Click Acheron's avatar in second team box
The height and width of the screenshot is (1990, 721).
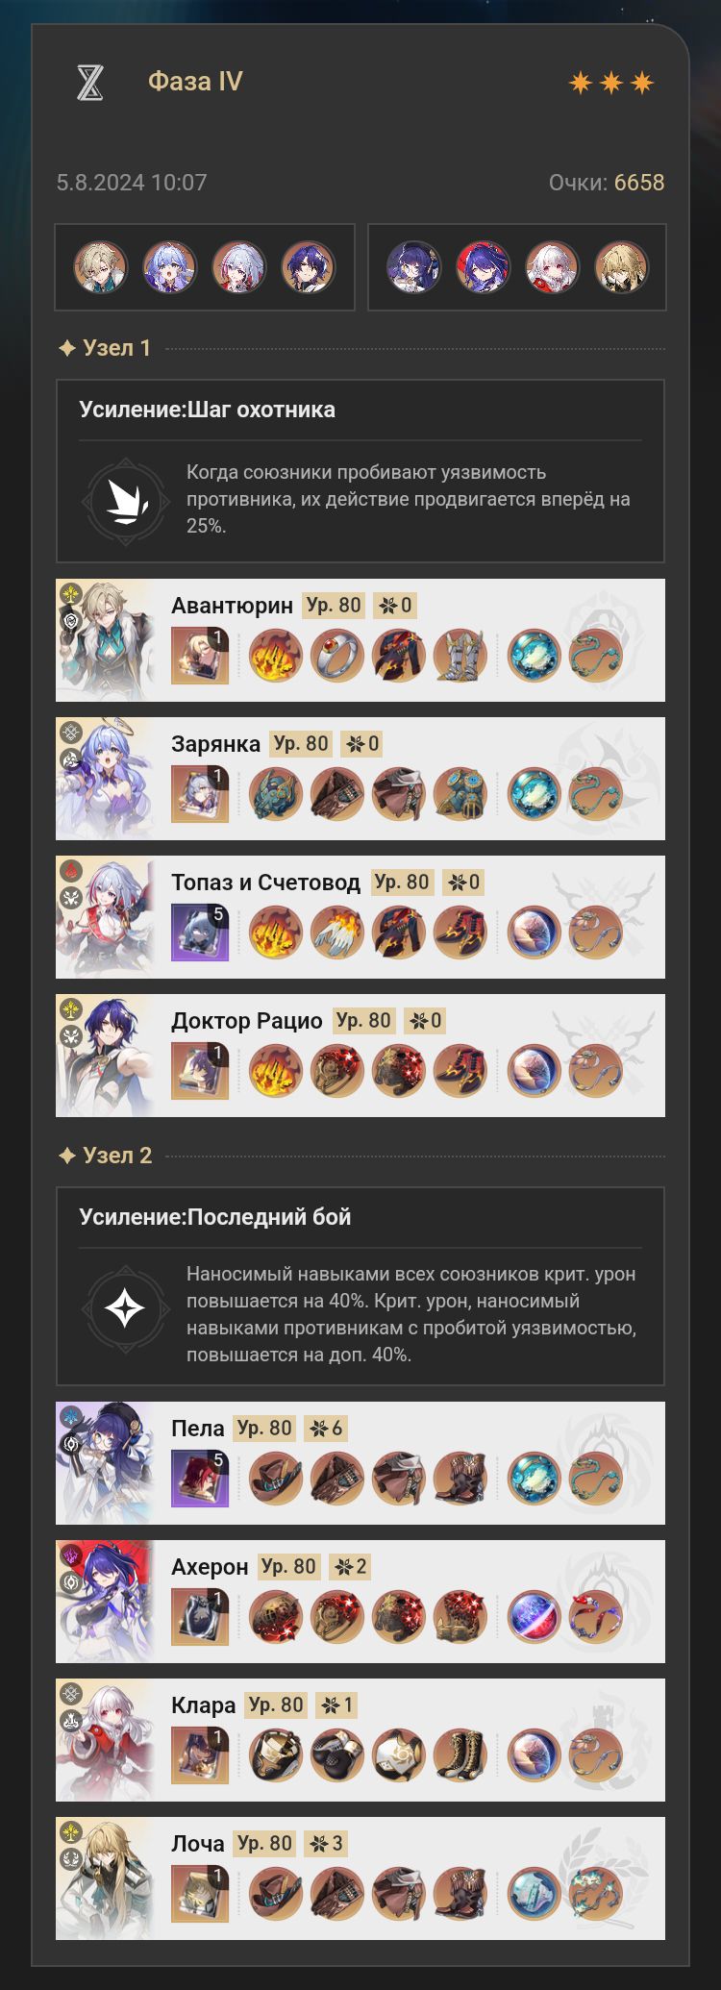484,267
